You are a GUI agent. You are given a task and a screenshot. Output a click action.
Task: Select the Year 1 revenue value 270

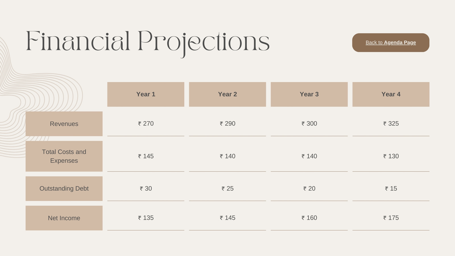pyautogui.click(x=146, y=123)
